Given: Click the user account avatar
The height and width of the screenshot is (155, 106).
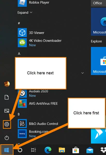Looking at the screenshot, I should point(7,84).
